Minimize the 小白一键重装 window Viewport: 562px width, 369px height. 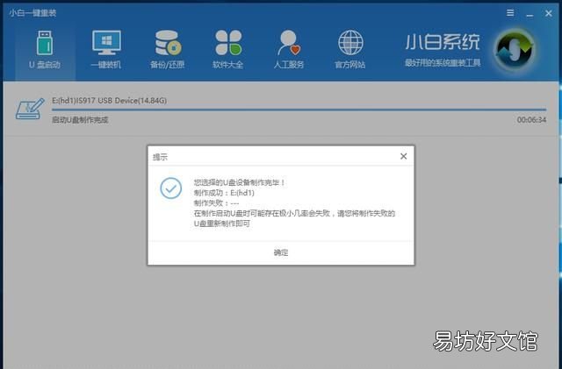pos(530,14)
